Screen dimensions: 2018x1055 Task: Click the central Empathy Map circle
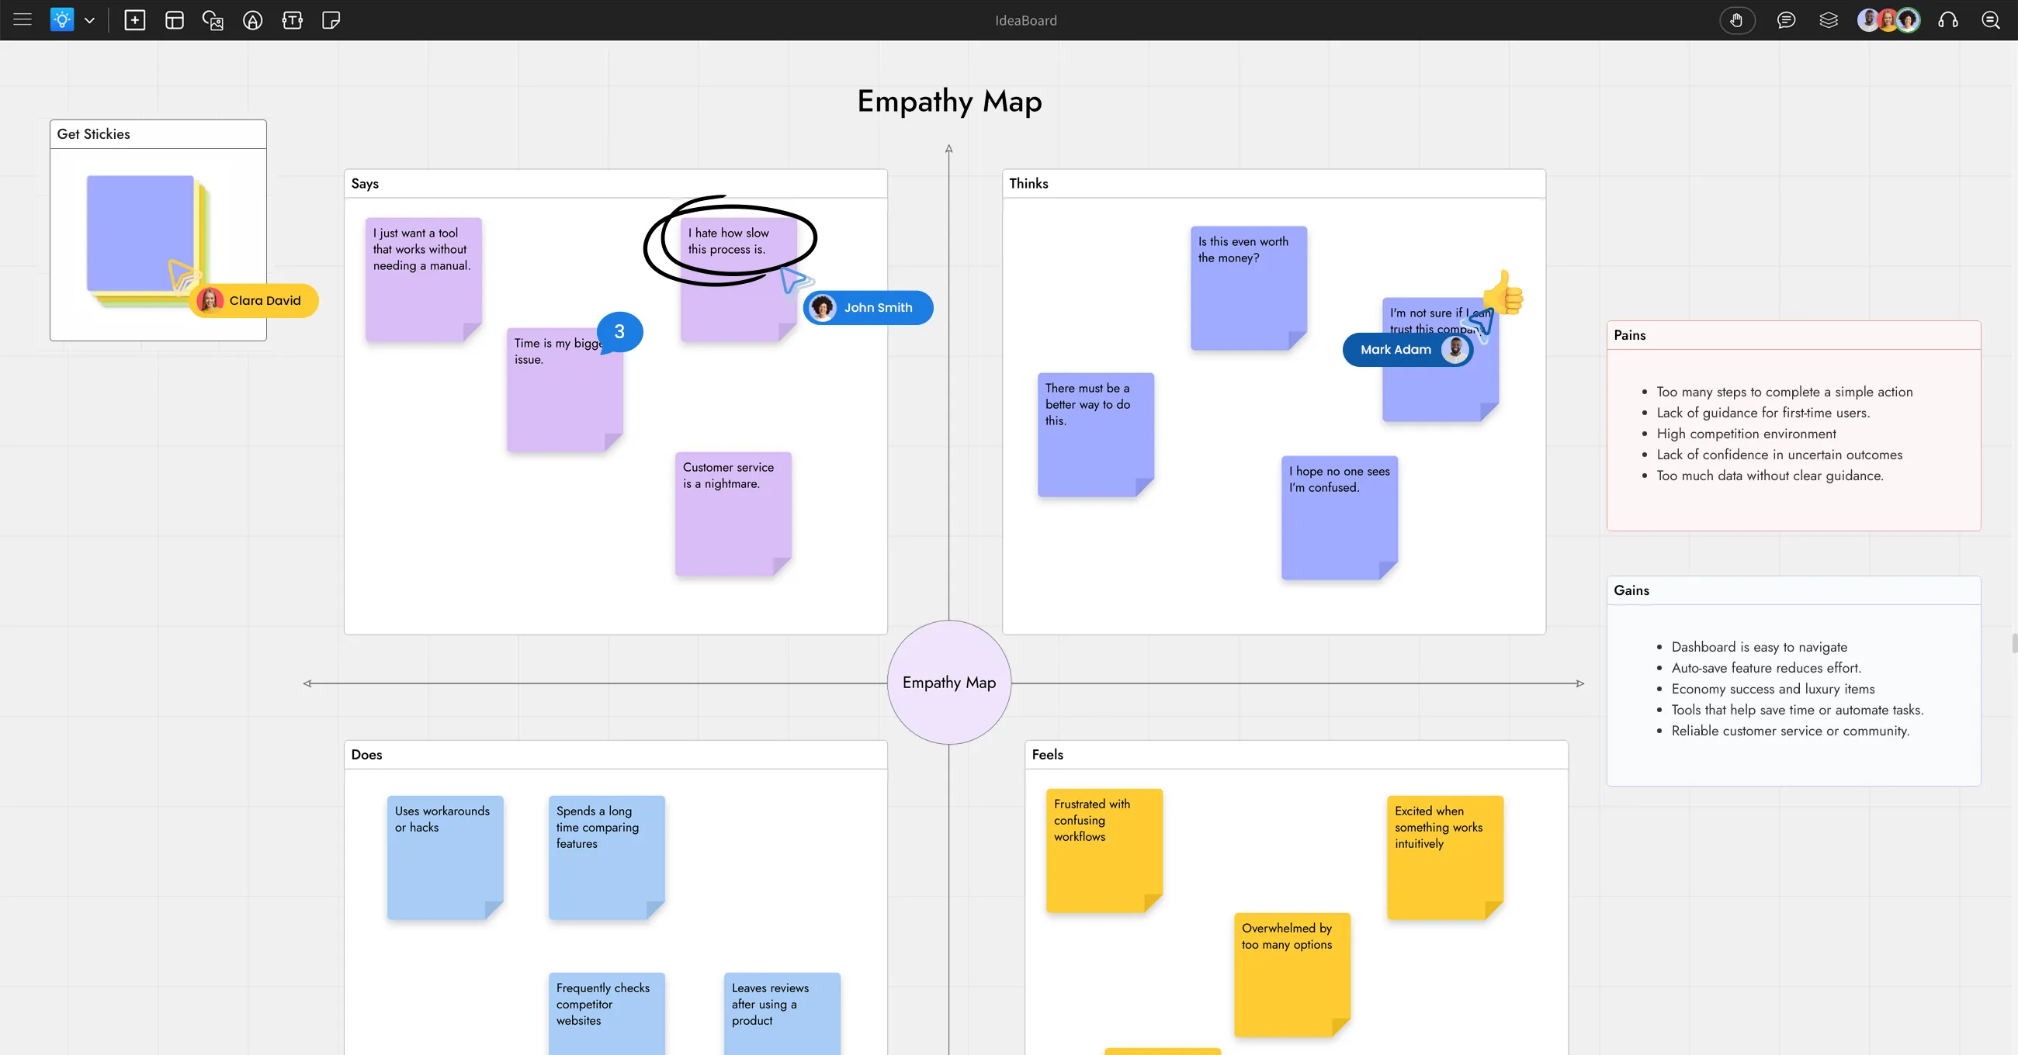tap(948, 682)
